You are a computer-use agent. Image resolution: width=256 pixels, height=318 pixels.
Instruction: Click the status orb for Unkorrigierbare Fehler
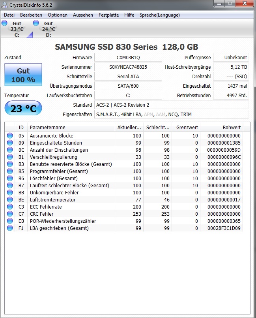click(10, 192)
